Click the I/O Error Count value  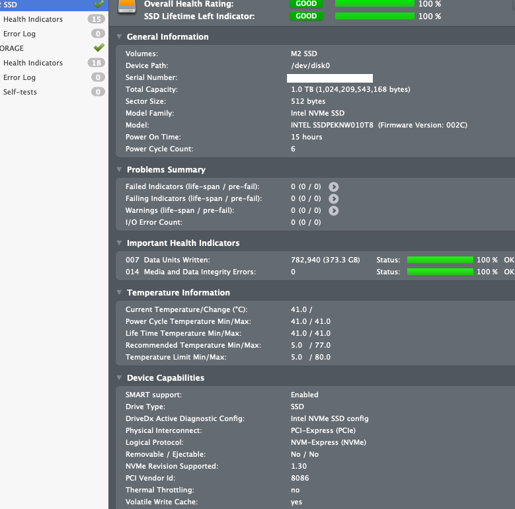pos(306,222)
